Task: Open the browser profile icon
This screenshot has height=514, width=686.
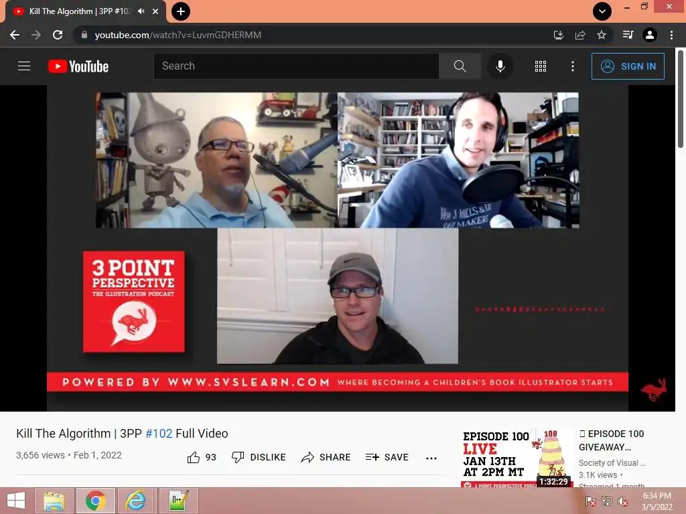Action: point(650,35)
